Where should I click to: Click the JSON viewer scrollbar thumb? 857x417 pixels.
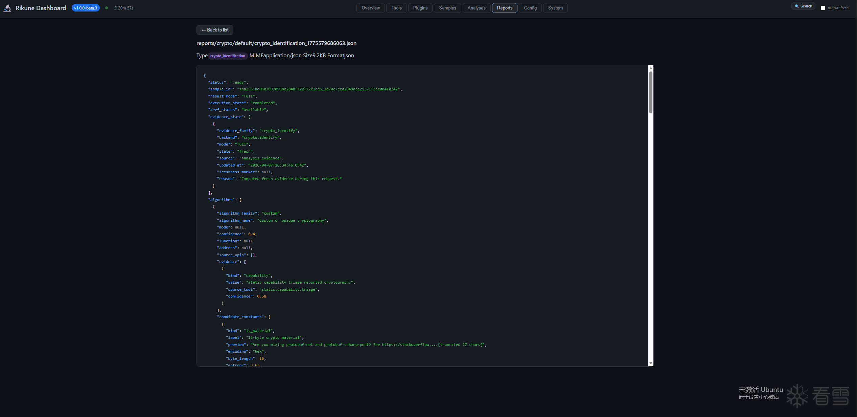[651, 92]
